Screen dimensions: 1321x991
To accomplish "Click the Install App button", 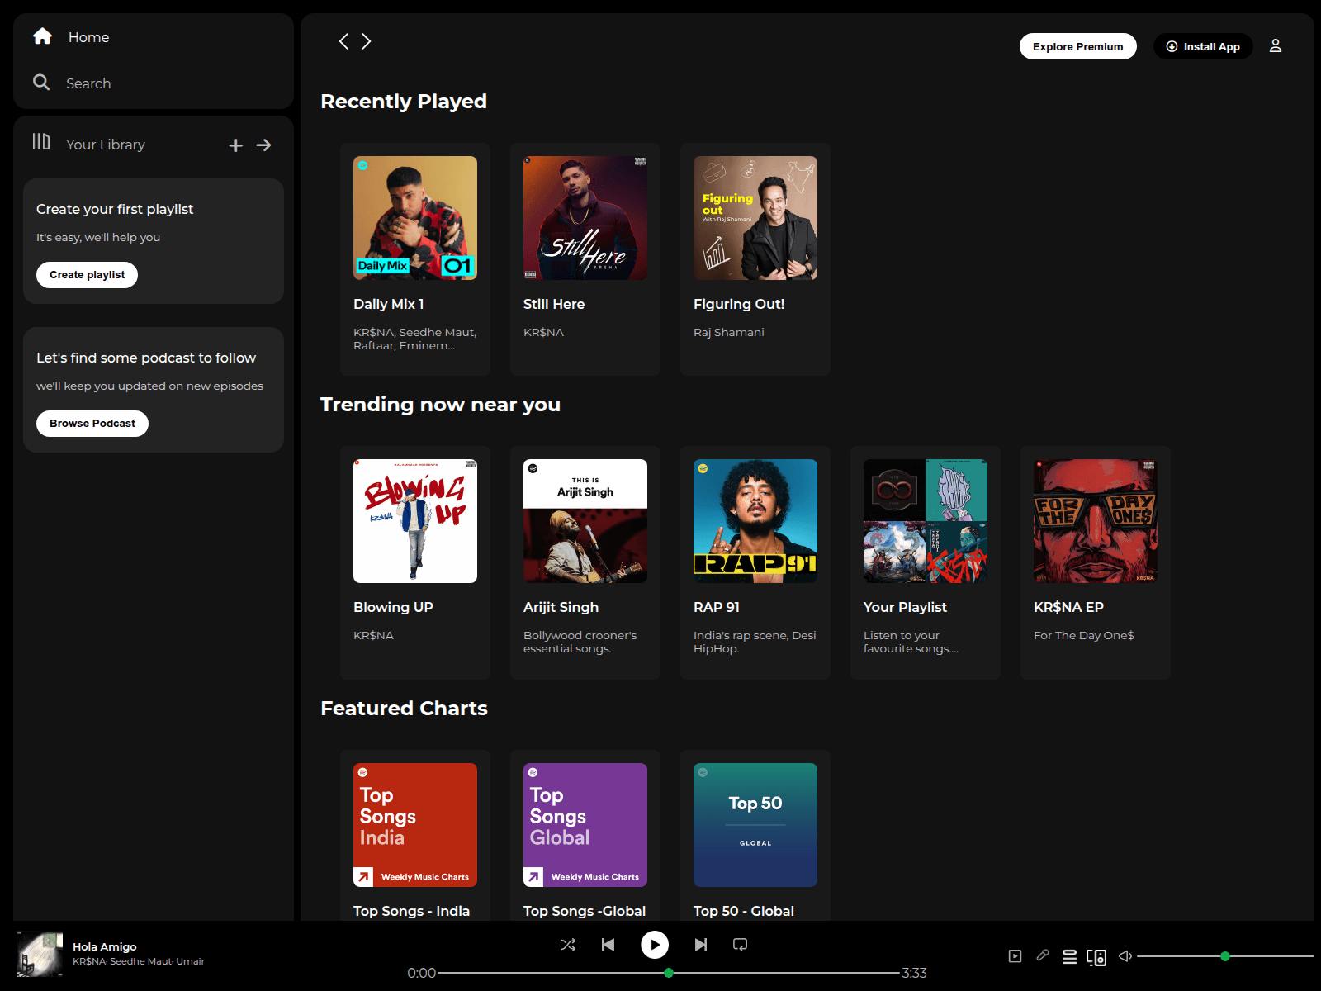I will click(1203, 46).
